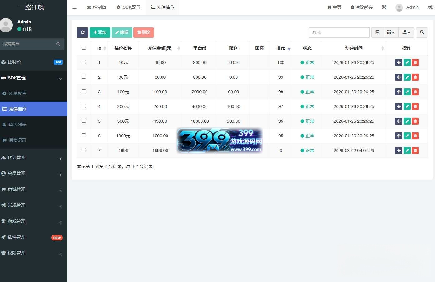Edit the 30元 row with pencil icon
The height and width of the screenshot is (282, 435).
coord(407,77)
